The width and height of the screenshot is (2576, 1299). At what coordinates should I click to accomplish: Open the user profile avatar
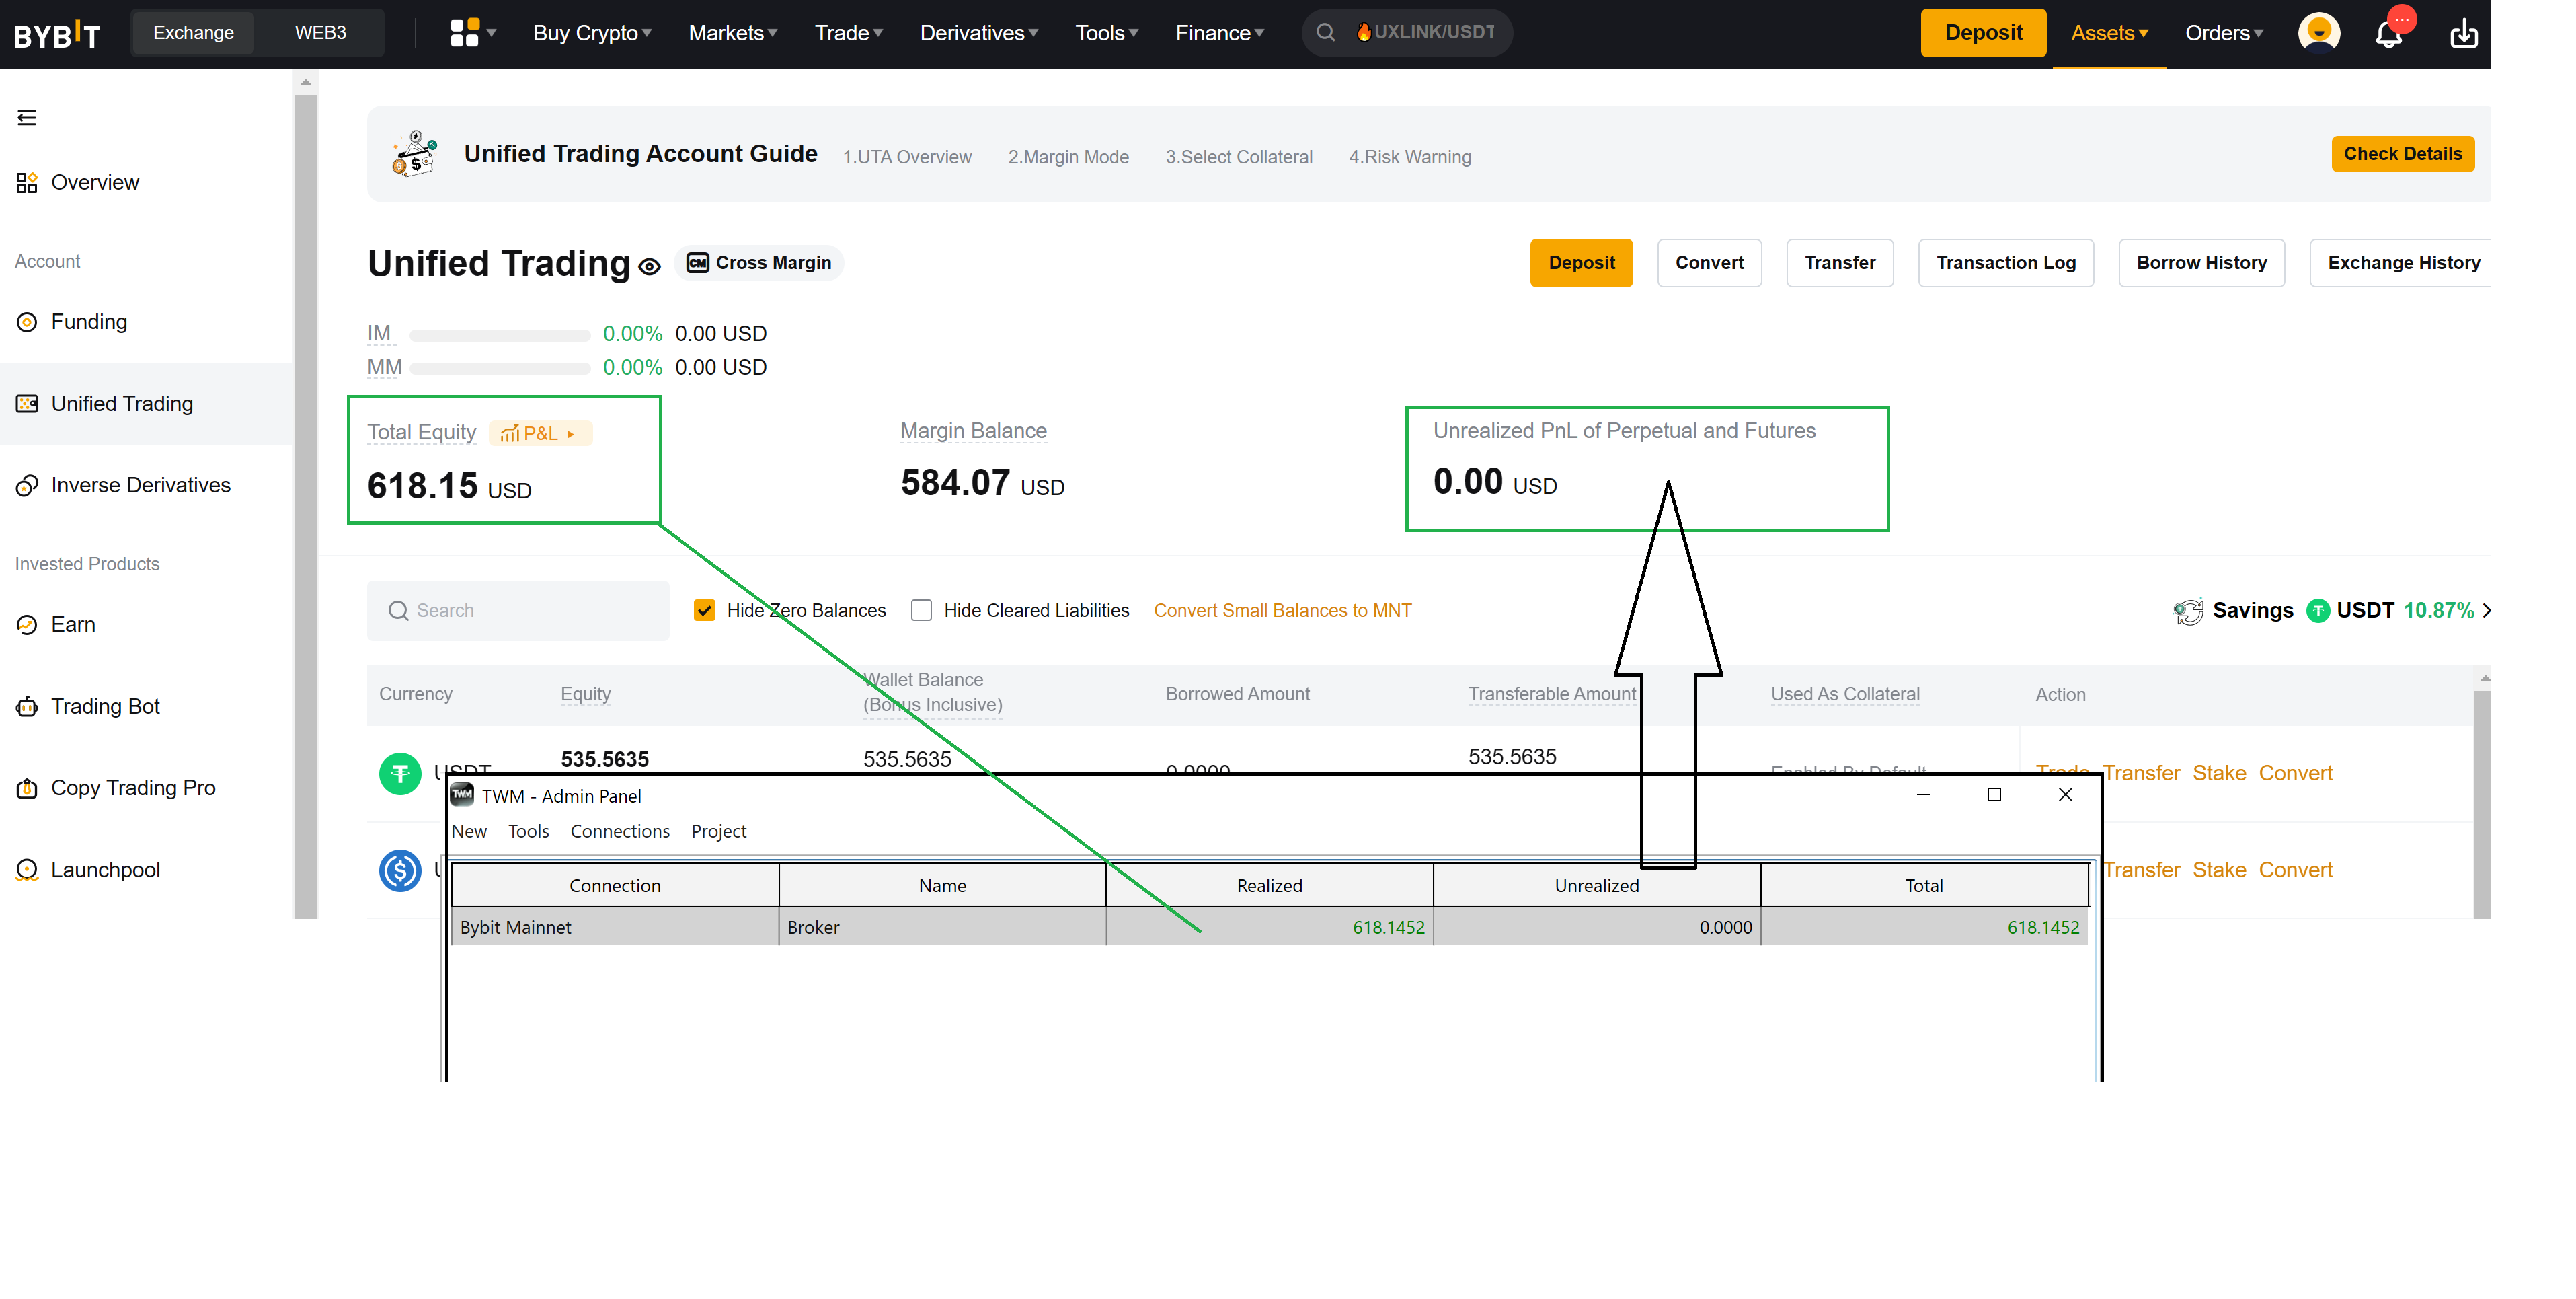click(2319, 33)
